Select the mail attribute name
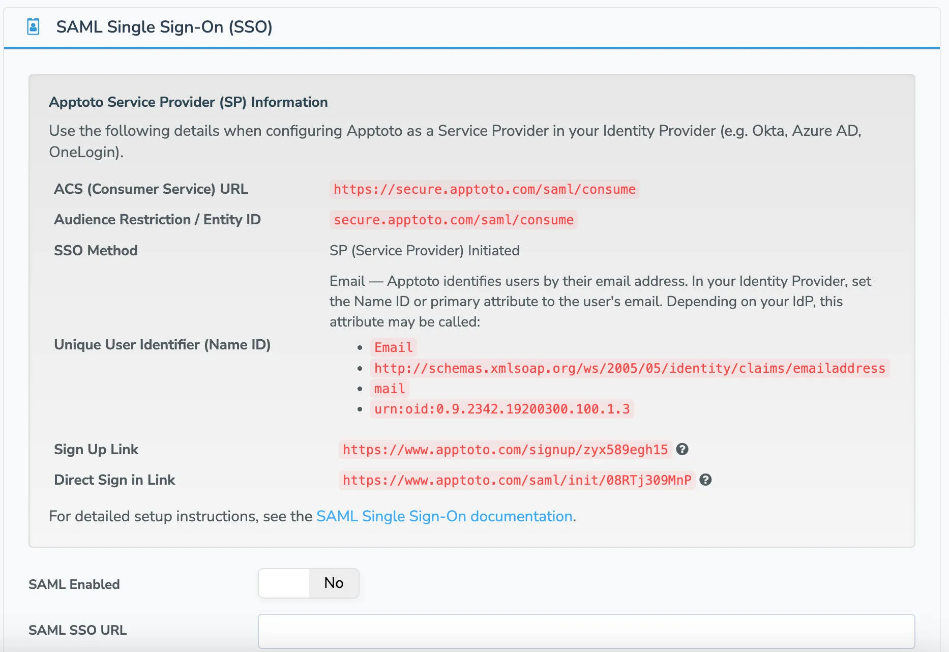Image resolution: width=949 pixels, height=652 pixels. coord(389,388)
